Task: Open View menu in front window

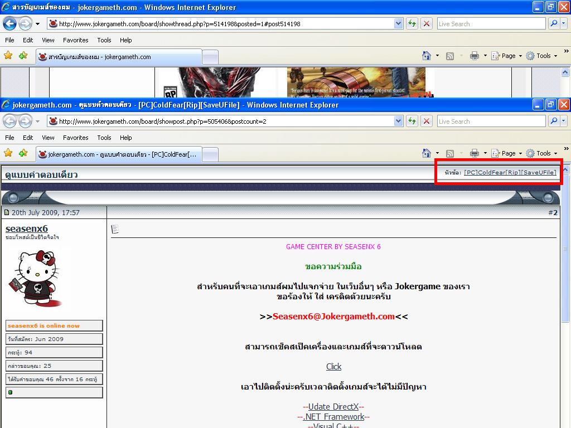Action: point(48,138)
